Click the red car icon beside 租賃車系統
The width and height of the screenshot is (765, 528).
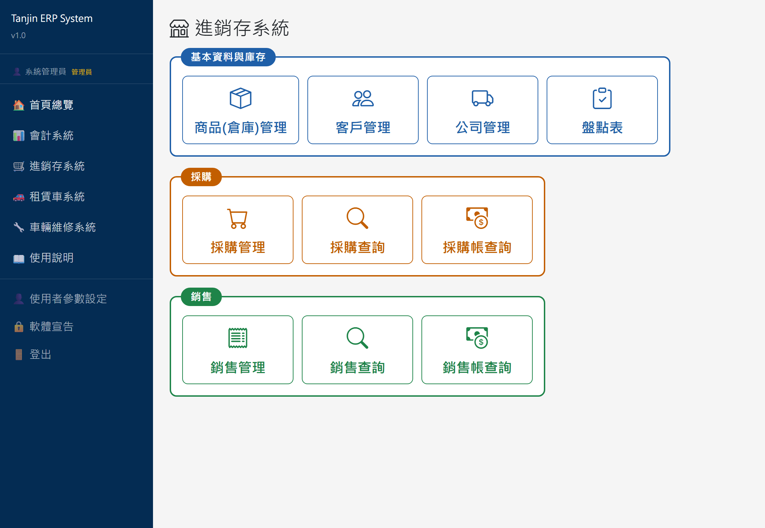coord(19,197)
